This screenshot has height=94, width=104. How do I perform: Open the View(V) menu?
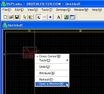tap(33, 10)
